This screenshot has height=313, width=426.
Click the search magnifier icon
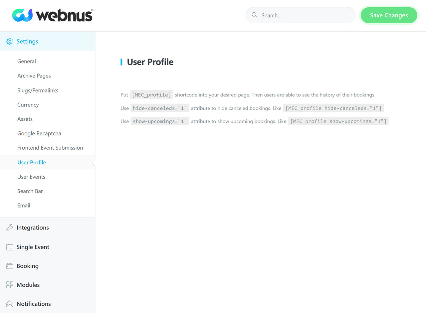(255, 15)
